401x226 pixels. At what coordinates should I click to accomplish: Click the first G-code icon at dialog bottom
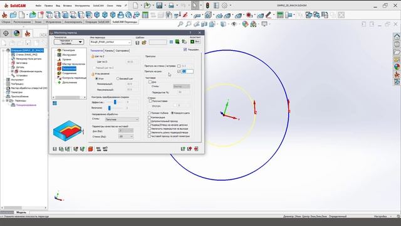[98, 149]
